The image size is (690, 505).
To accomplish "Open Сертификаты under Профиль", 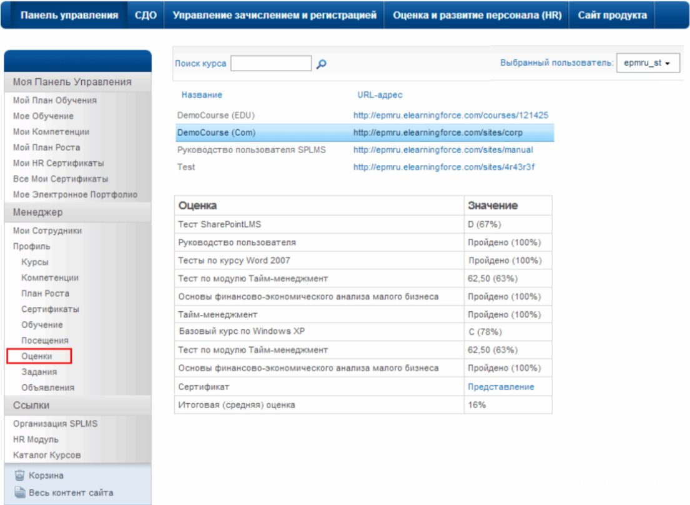I will coord(50,309).
